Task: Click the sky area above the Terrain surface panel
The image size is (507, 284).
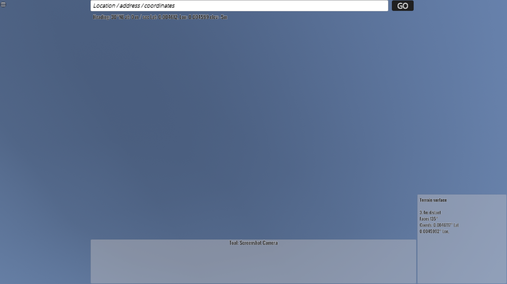Action: [461, 130]
